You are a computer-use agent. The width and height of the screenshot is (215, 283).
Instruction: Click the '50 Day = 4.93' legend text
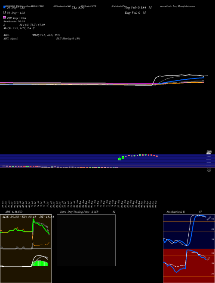point(16,13)
